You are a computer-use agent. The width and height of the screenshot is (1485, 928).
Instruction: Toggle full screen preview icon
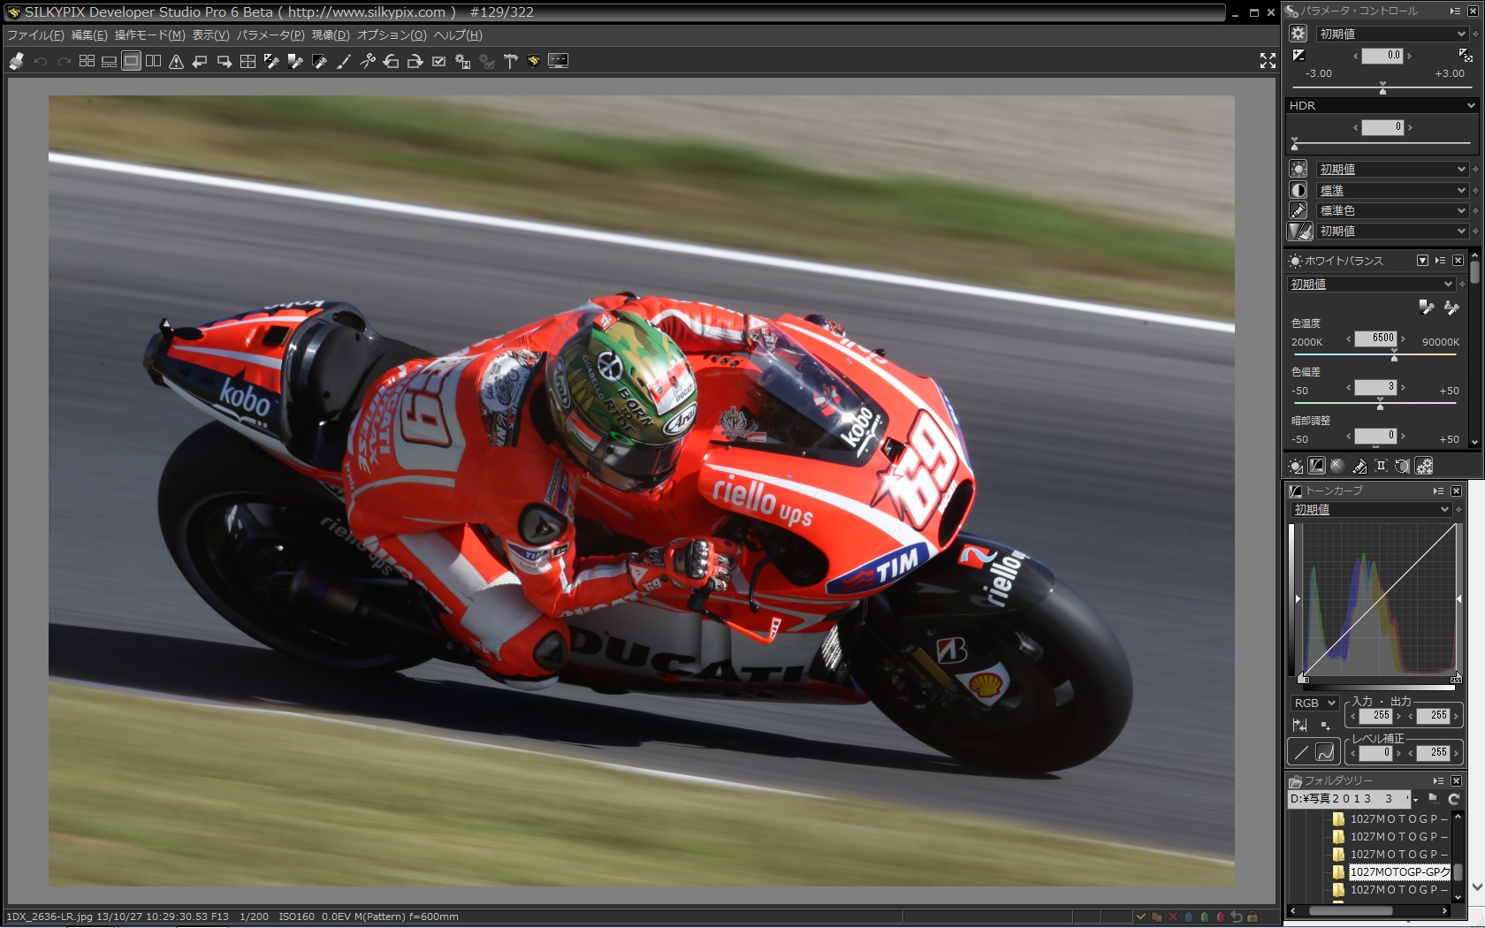point(1268,60)
